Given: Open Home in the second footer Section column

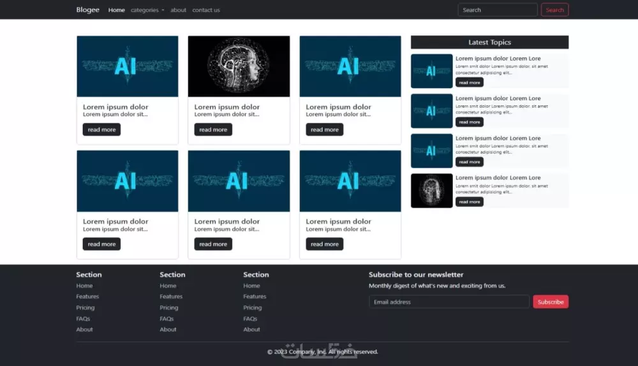Looking at the screenshot, I should coord(168,286).
